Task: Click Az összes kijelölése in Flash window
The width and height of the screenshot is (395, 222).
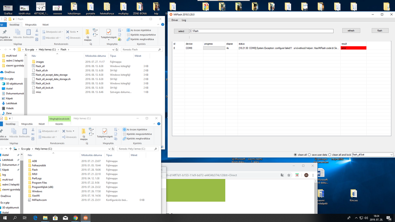Action: click(x=139, y=30)
